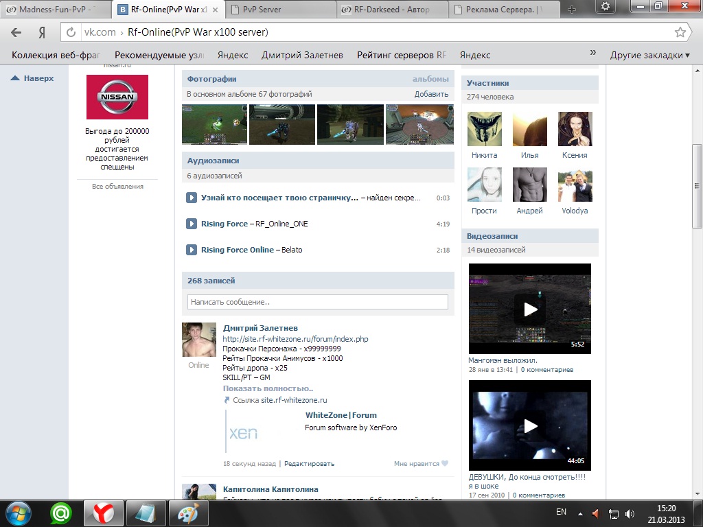Open a new tab with the plus button
Image resolution: width=703 pixels, height=527 pixels.
[572, 10]
